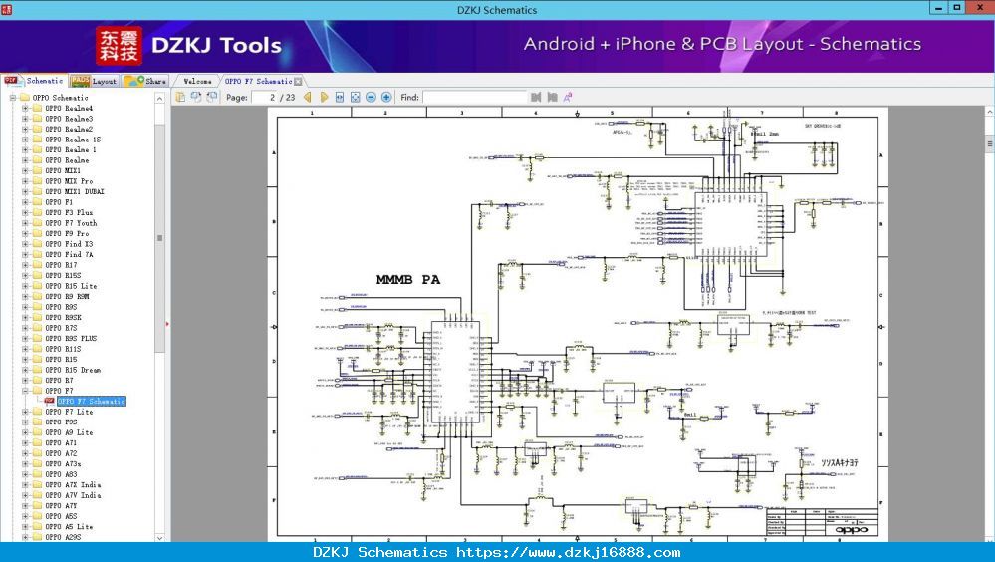Click document view scroll up arrow
Image resolution: width=995 pixels, height=562 pixels.
coord(989,112)
